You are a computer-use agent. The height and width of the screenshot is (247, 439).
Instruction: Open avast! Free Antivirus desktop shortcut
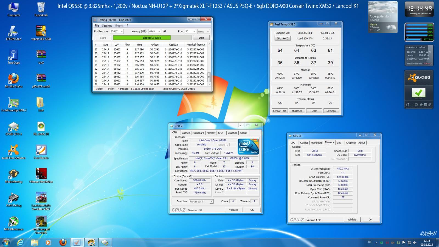13,152
